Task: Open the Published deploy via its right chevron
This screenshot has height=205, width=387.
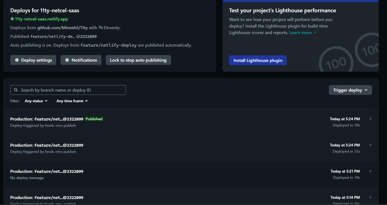Action: coord(370,119)
